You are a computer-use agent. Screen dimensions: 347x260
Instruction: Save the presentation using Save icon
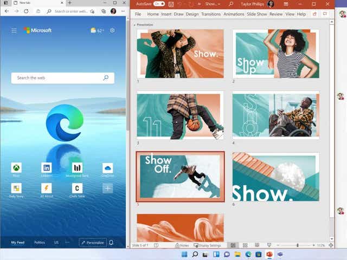tap(171, 4)
